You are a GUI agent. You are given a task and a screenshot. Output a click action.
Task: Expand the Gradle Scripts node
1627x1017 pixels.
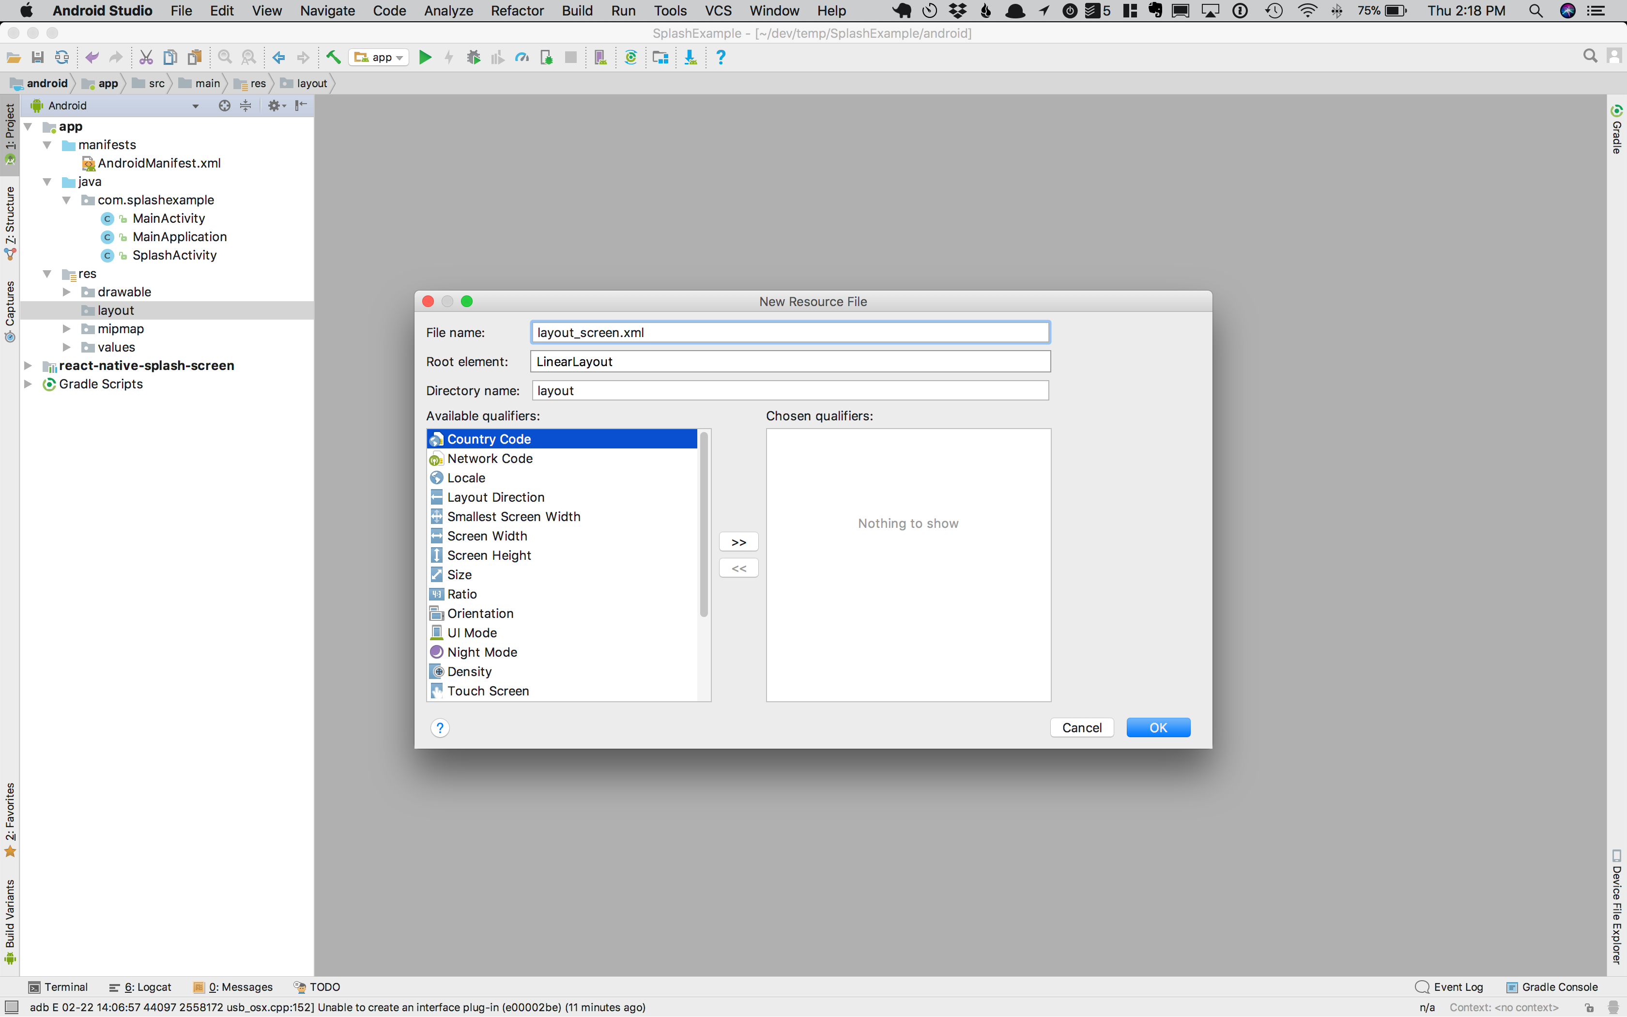pyautogui.click(x=28, y=384)
